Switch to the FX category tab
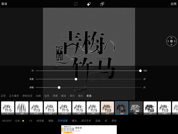This screenshot has height=134, width=178. pos(31,121)
